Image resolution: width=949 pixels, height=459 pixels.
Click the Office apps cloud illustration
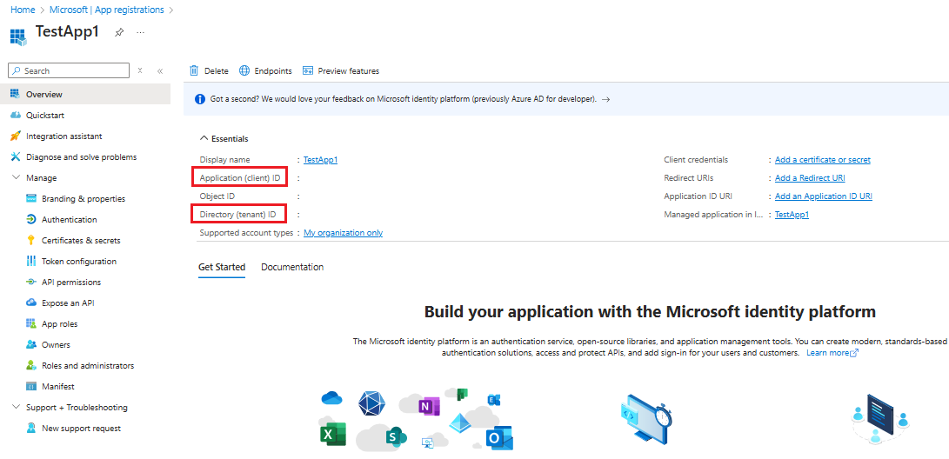(417, 420)
